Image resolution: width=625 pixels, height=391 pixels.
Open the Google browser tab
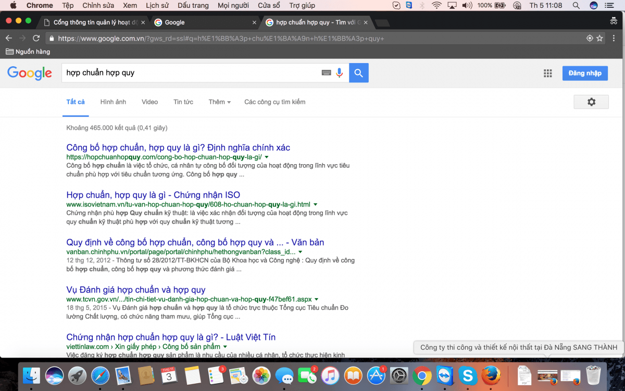pyautogui.click(x=204, y=22)
